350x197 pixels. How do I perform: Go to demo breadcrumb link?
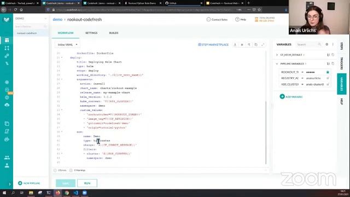57,20
